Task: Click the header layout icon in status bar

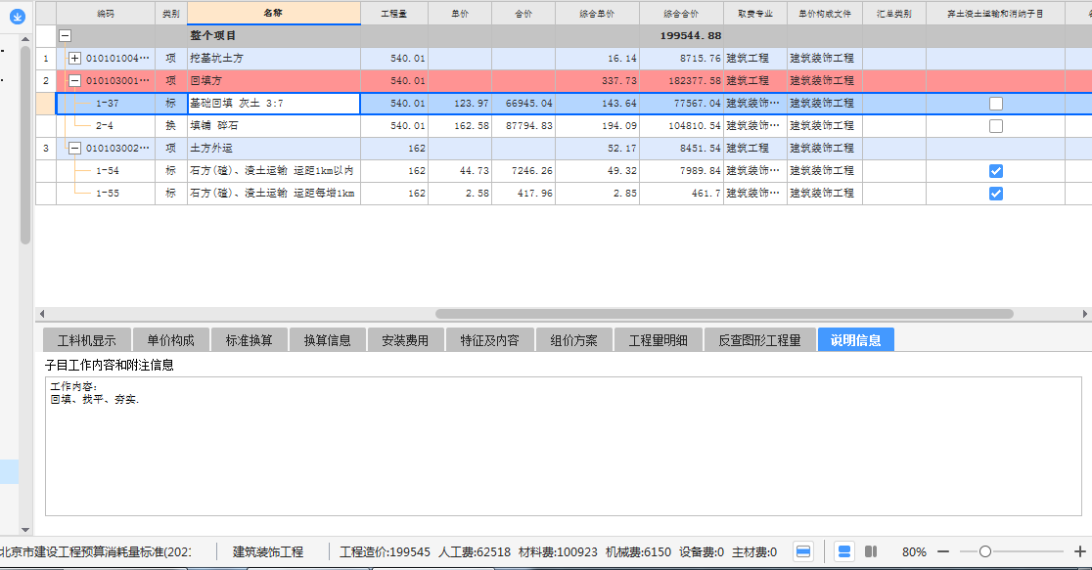Action: pos(803,551)
